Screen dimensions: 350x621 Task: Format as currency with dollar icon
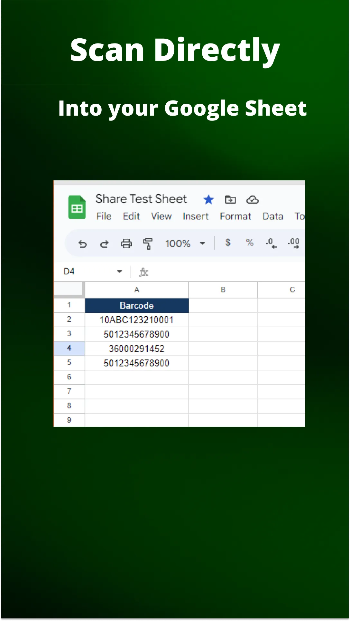pyautogui.click(x=228, y=243)
